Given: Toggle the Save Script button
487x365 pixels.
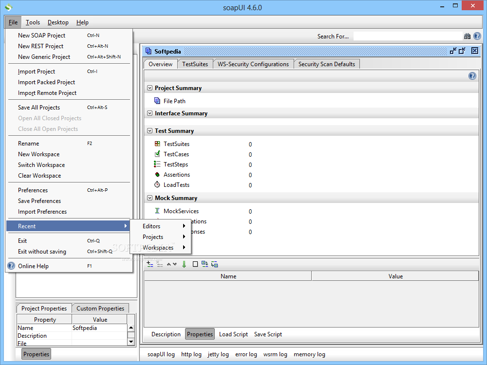Looking at the screenshot, I should (x=268, y=334).
